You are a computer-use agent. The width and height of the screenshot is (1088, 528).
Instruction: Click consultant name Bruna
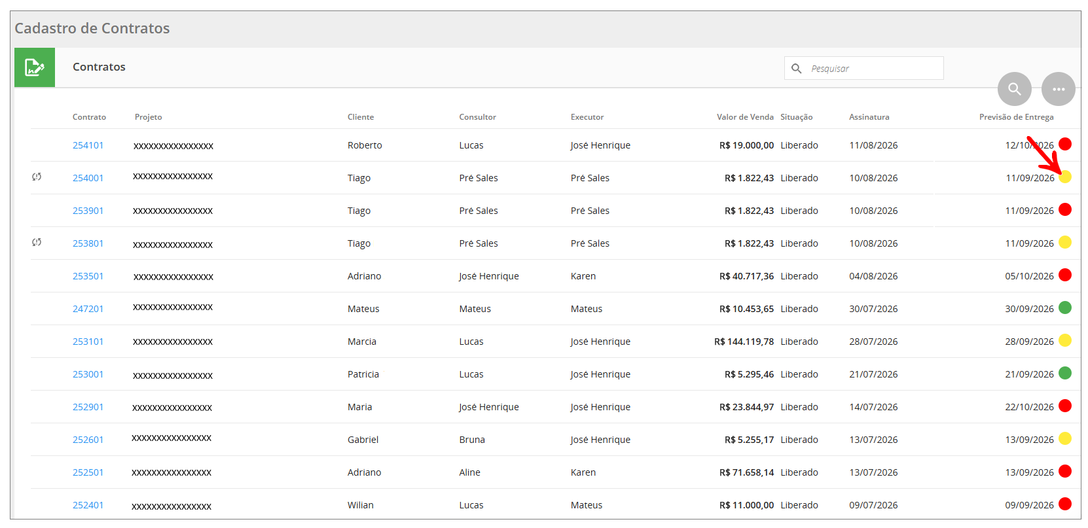(472, 440)
